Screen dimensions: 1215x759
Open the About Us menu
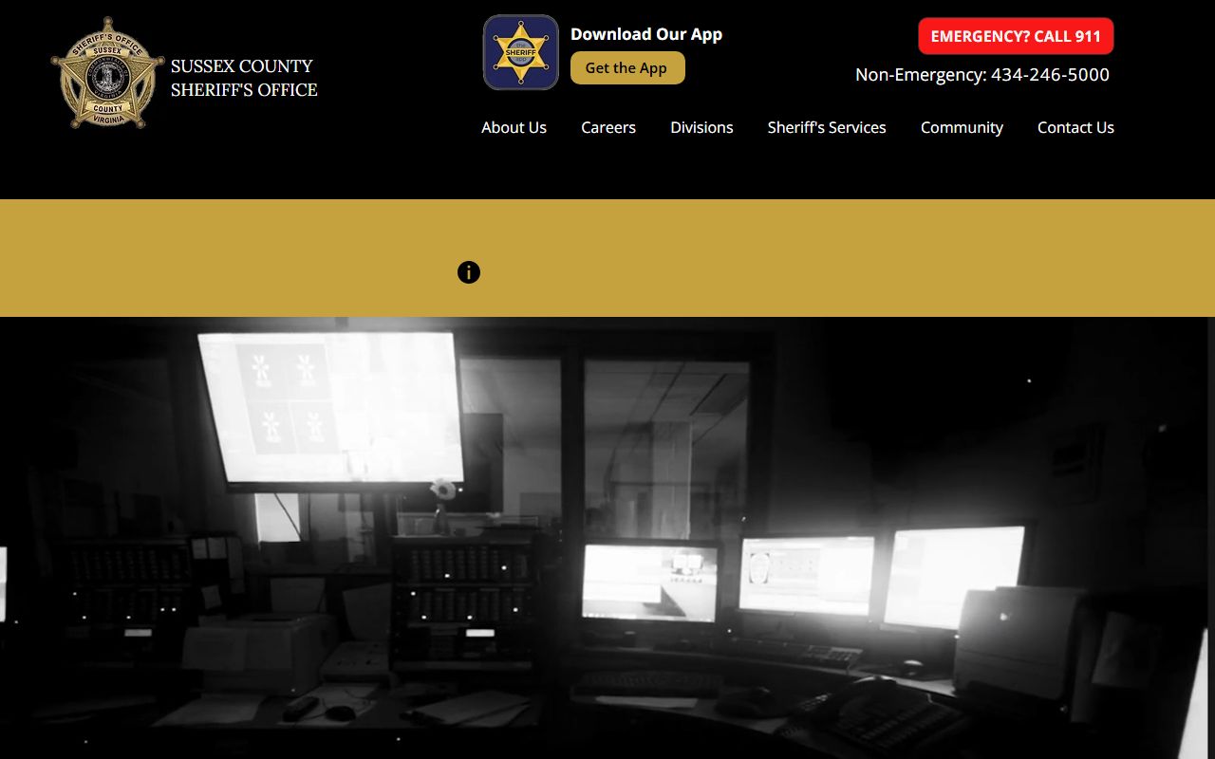pos(514,127)
